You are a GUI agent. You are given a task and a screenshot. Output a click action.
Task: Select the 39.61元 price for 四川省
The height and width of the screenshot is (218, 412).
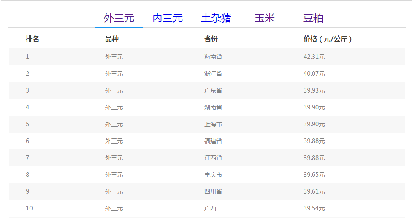click(x=314, y=191)
